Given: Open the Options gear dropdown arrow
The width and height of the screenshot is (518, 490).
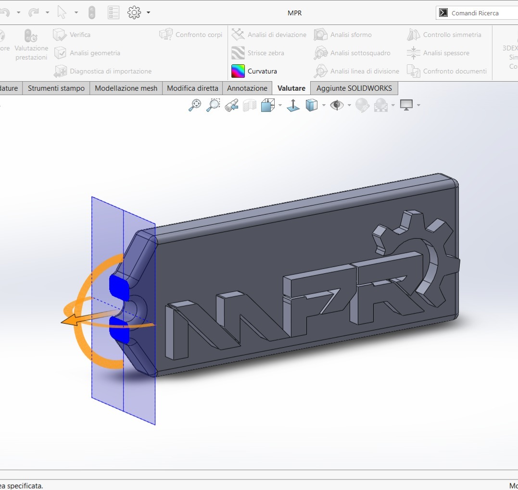Looking at the screenshot, I should click(x=148, y=12).
